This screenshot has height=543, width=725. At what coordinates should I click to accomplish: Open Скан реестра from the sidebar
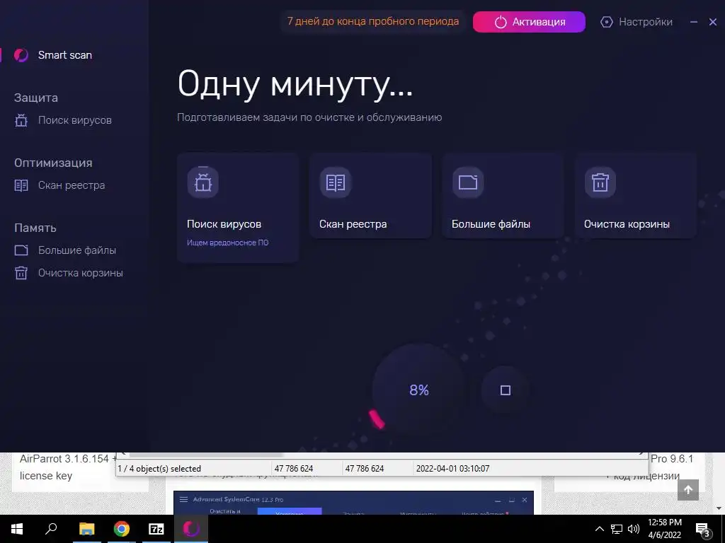point(72,185)
